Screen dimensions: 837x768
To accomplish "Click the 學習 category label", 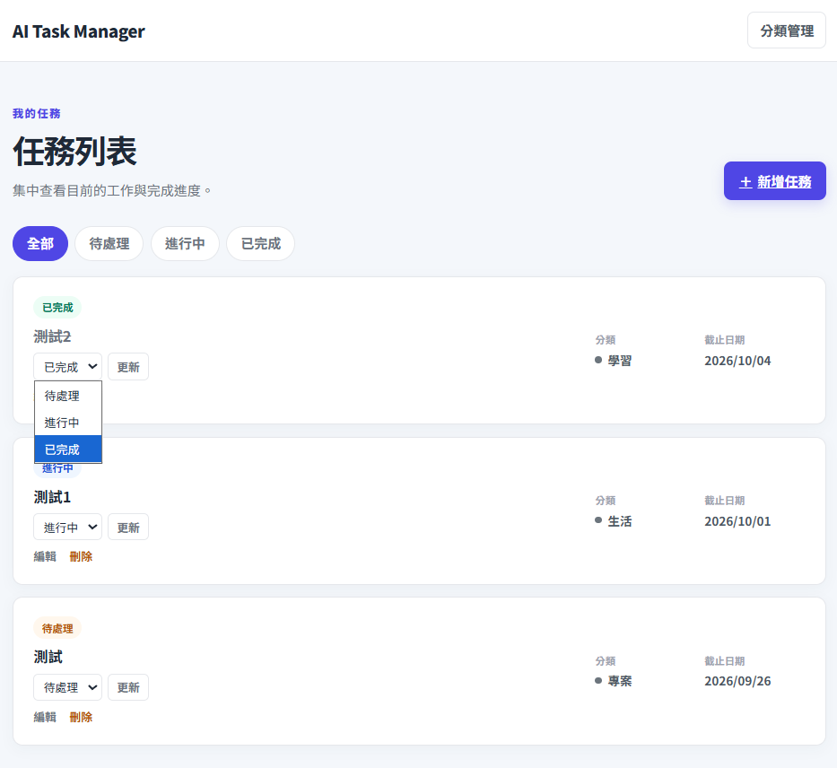I will (x=620, y=361).
